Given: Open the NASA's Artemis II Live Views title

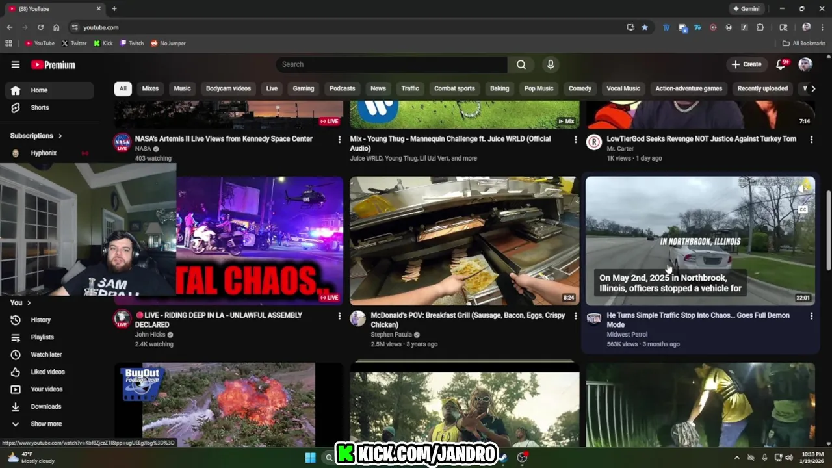Looking at the screenshot, I should [x=224, y=139].
